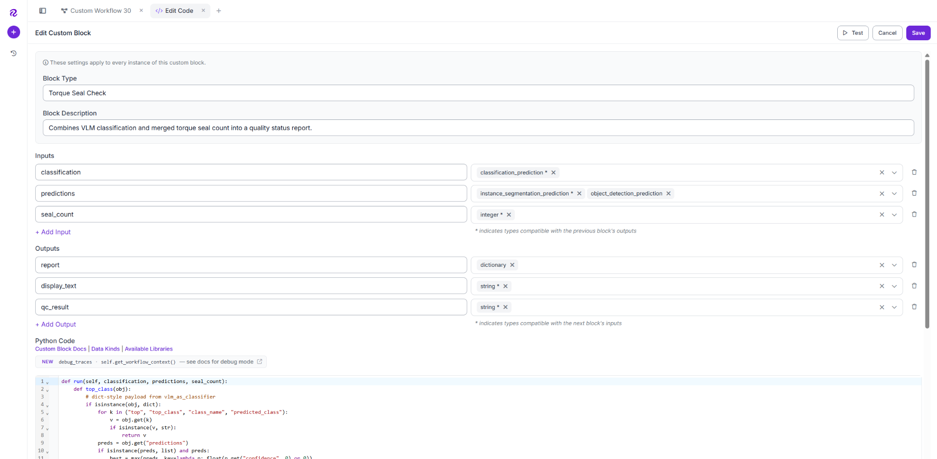Clear all types for seal_count input
Viewport: 937px width, 459px height.
click(882, 215)
